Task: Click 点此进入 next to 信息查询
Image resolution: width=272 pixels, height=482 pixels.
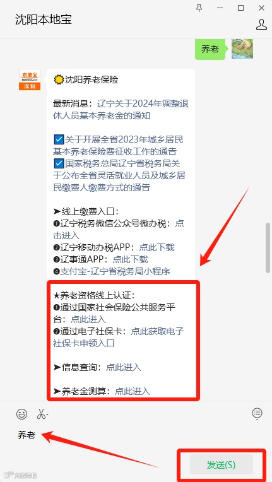Action: click(124, 367)
